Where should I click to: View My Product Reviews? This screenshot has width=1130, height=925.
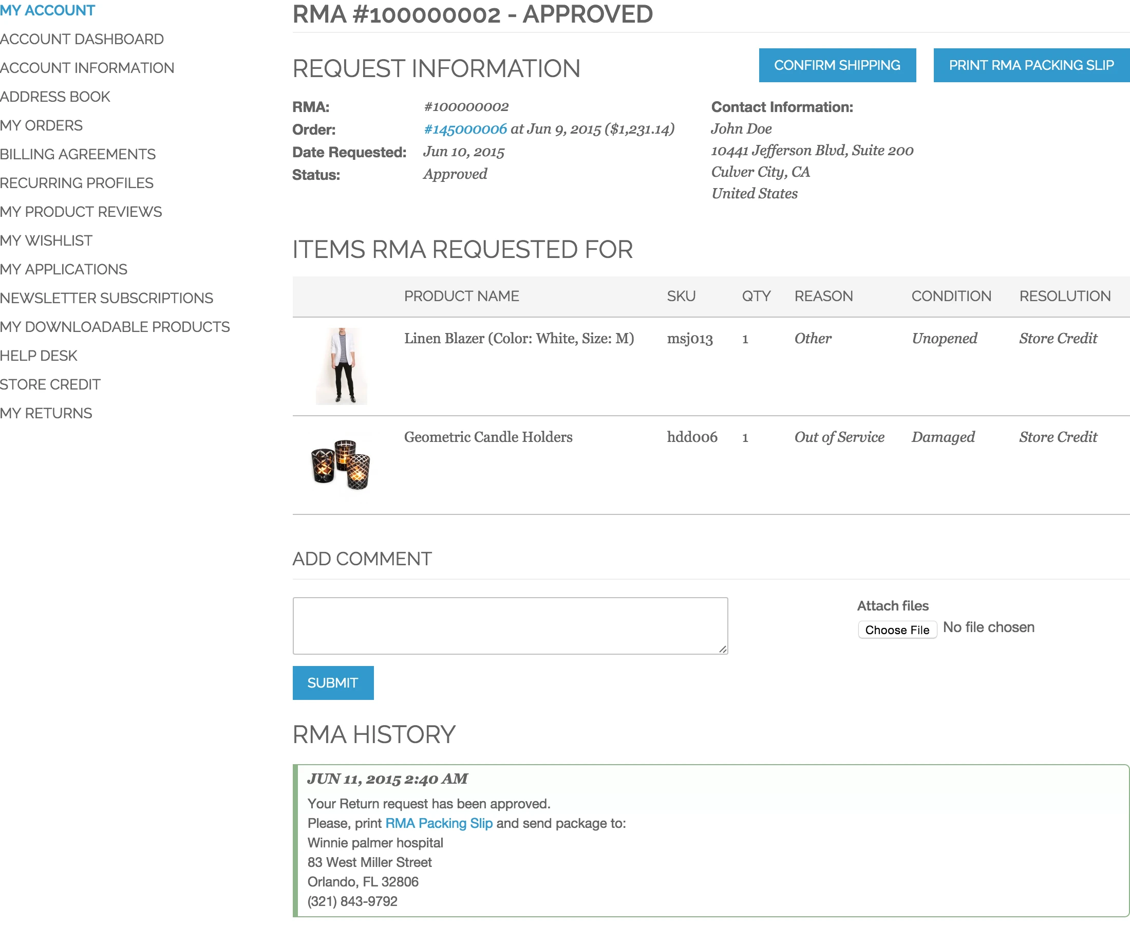(x=81, y=212)
